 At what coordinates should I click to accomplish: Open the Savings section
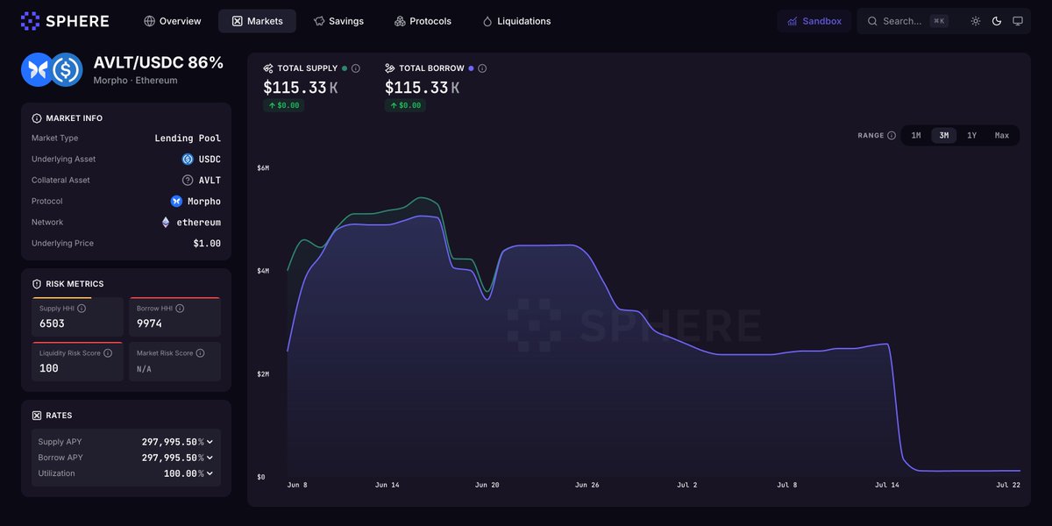point(338,21)
